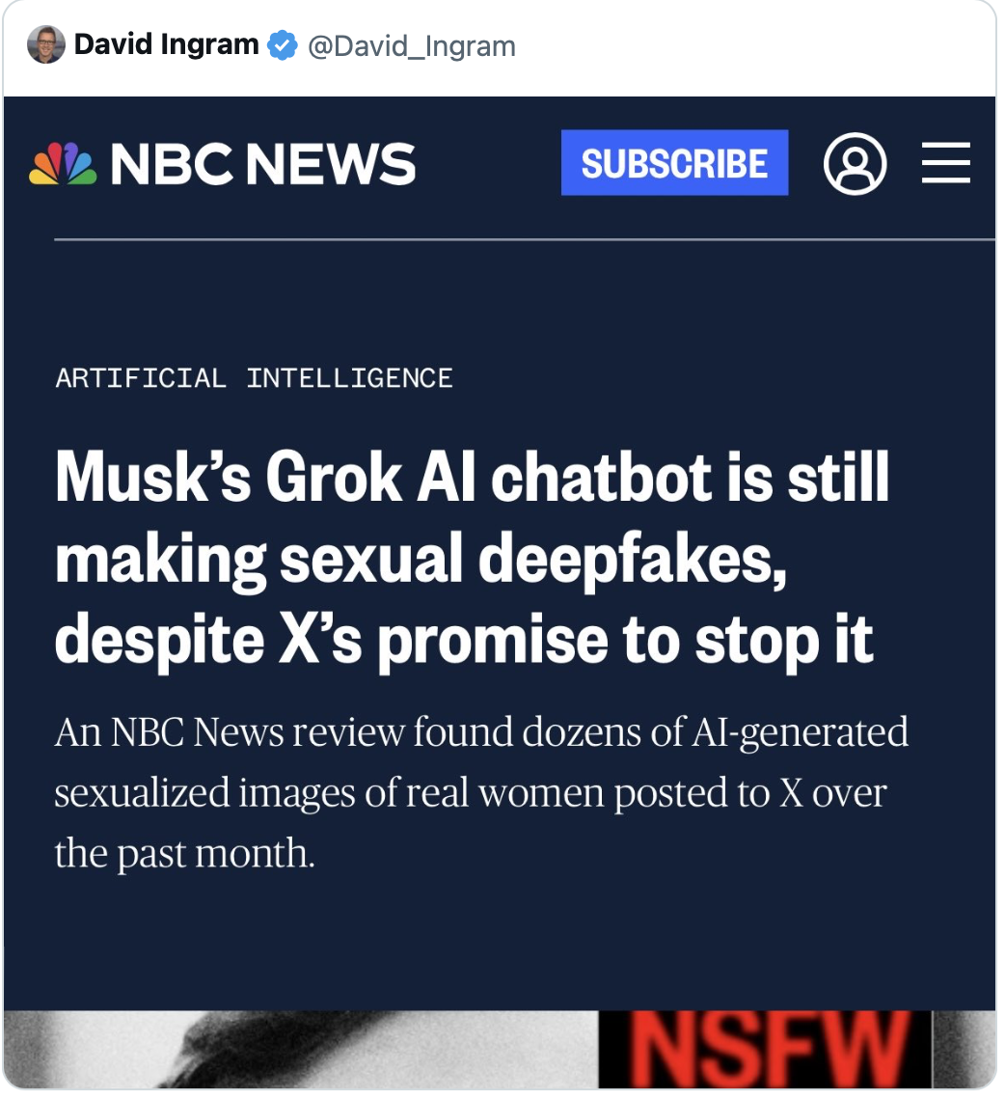This screenshot has height=1100, width=1005.
Task: Click 'AI-generated' in the summary line
Action: pyautogui.click(x=800, y=732)
